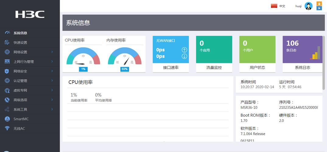327x152 pixels.
Task: Click the upload arrow icon in interface rate tile
Action: (184, 50)
